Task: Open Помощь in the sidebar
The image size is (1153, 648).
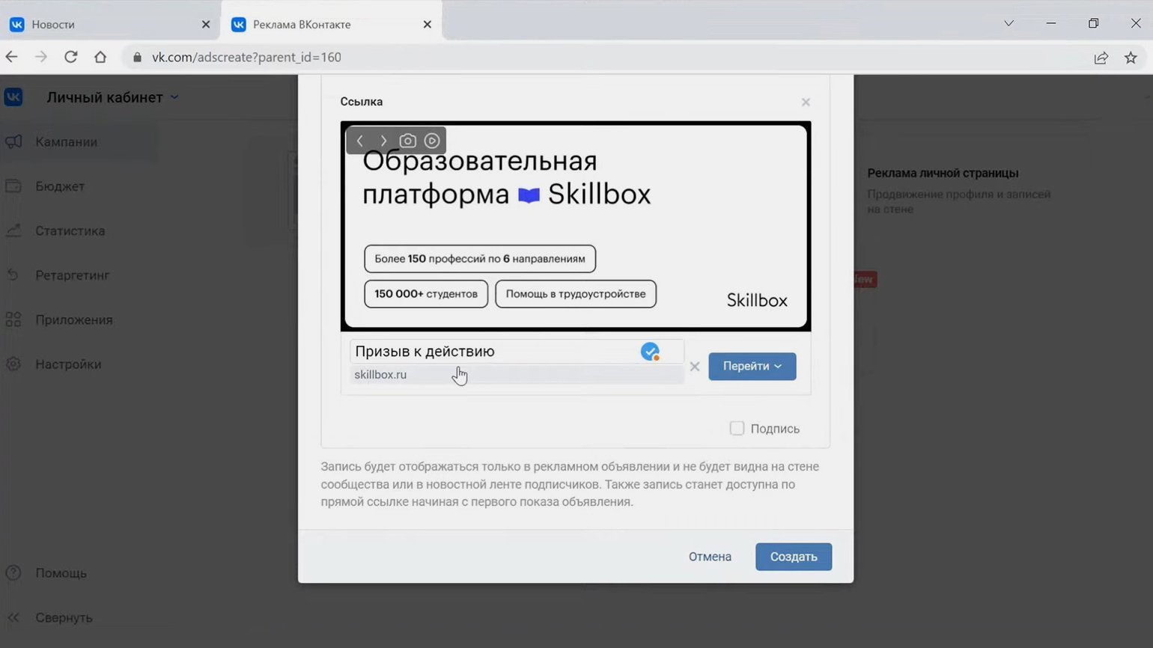Action: (x=61, y=573)
